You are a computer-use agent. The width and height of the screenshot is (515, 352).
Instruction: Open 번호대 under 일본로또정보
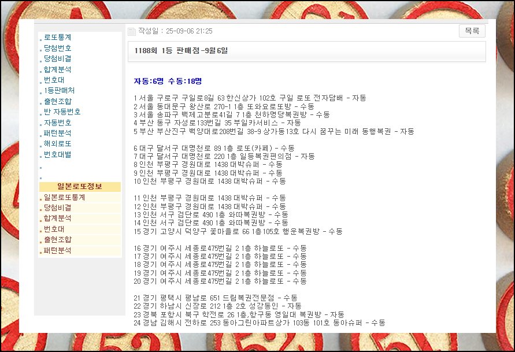pyautogui.click(x=54, y=229)
